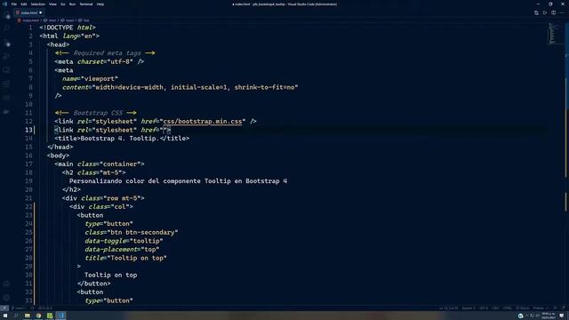Click the editor minimap preview

pos(553,34)
